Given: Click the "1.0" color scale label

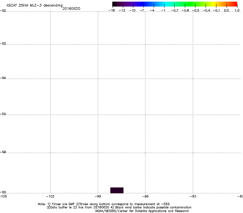Looking at the screenshot, I should point(237,10).
